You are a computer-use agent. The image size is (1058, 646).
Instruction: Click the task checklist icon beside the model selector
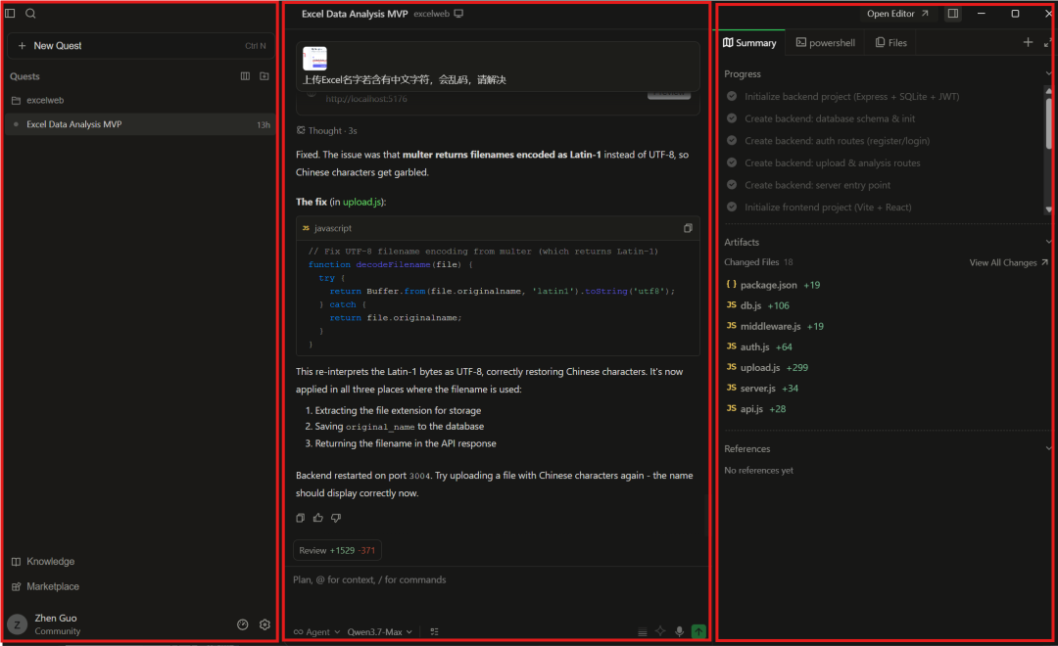(x=435, y=632)
